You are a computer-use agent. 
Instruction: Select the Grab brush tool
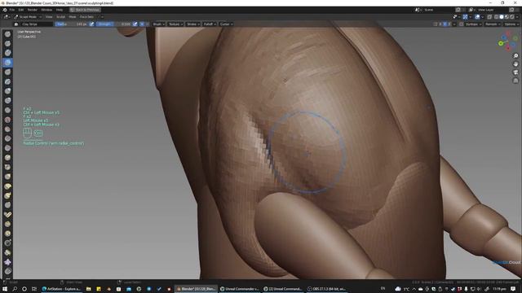tap(7, 177)
